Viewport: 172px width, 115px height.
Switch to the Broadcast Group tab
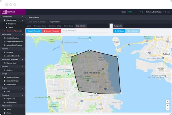pos(40,26)
